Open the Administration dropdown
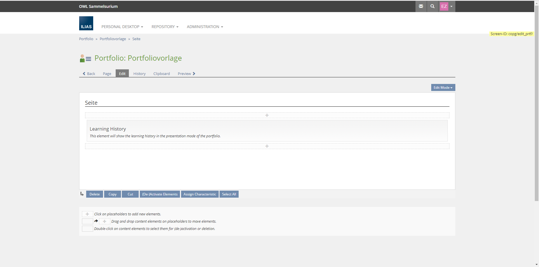The width and height of the screenshot is (539, 267). 205,27
